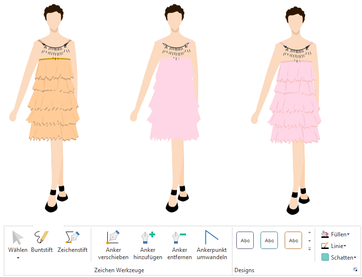The image size is (362, 277).
Task: Click the Linie pencil line icon
Action: click(x=325, y=246)
